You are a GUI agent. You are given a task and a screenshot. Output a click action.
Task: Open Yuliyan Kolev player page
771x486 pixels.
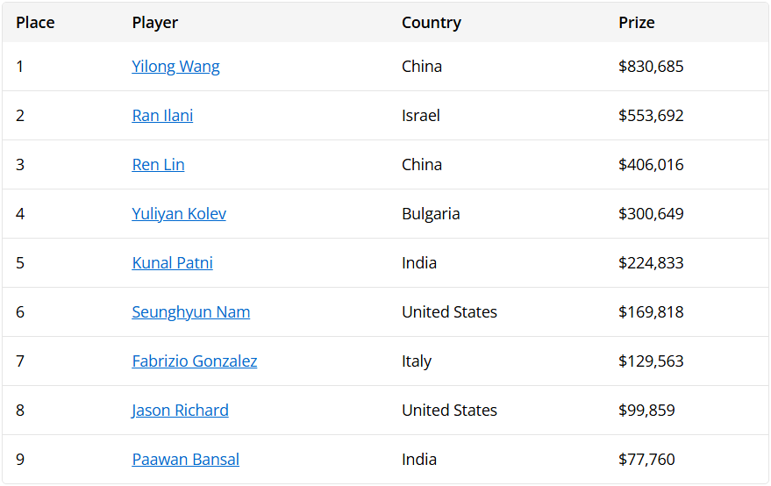point(179,214)
